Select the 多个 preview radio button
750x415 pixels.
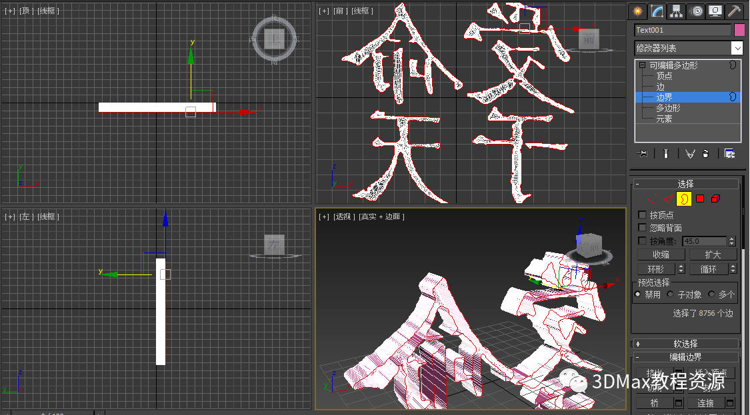[712, 294]
